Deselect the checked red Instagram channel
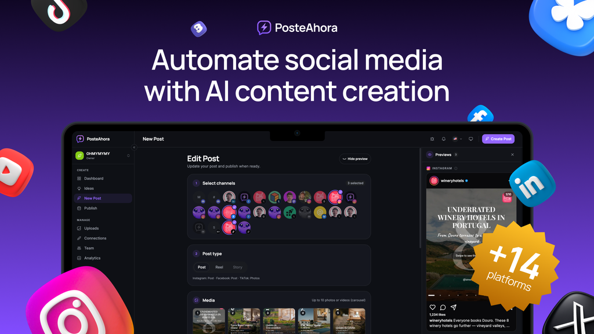594x334 pixels. (x=335, y=197)
